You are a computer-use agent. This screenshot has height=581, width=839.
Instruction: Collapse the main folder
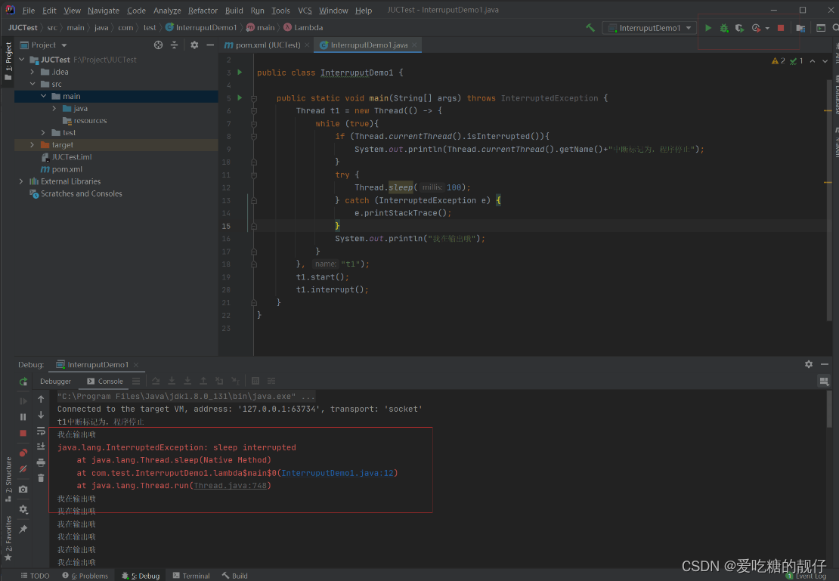pos(43,96)
